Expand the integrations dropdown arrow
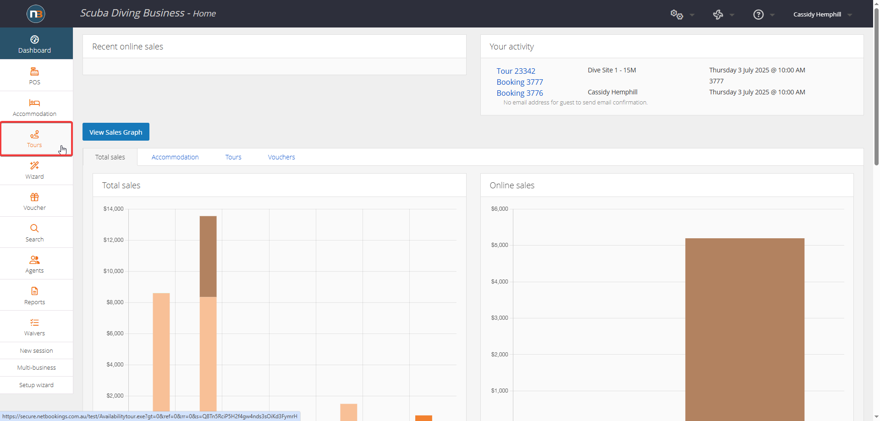 pos(732,15)
